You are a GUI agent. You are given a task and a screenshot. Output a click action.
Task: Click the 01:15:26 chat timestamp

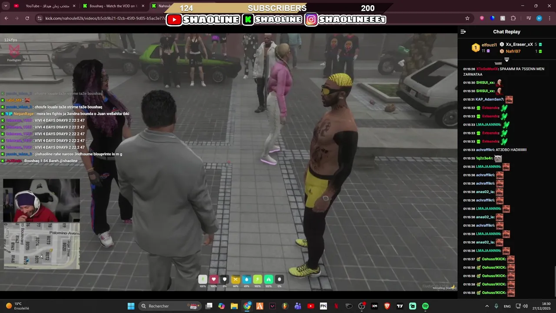point(469,69)
